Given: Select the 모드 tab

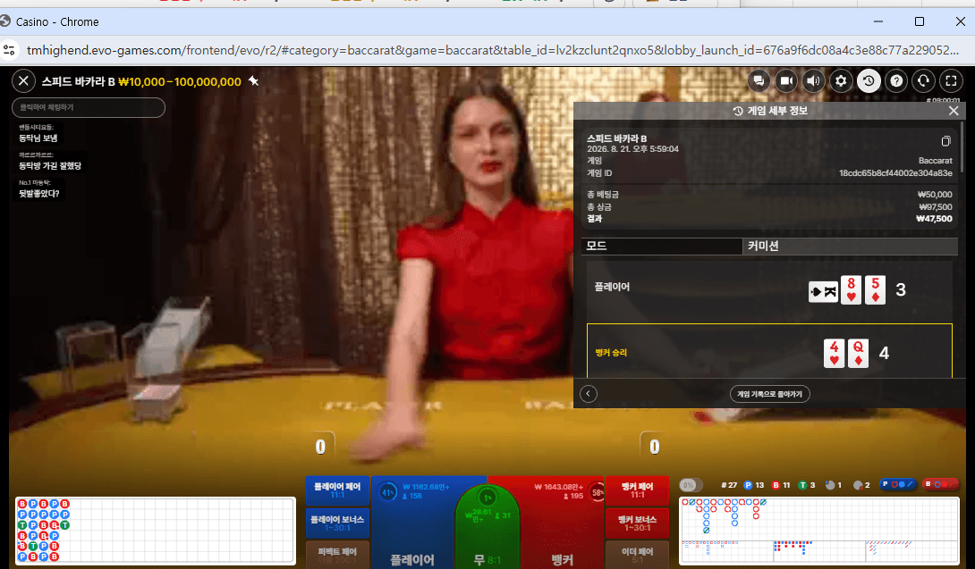Looking at the screenshot, I should [x=662, y=246].
